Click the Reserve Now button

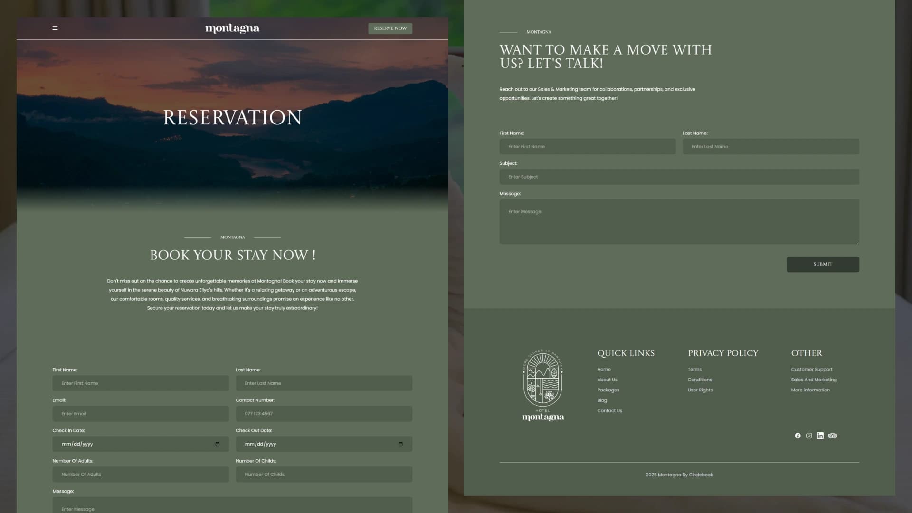click(x=390, y=28)
